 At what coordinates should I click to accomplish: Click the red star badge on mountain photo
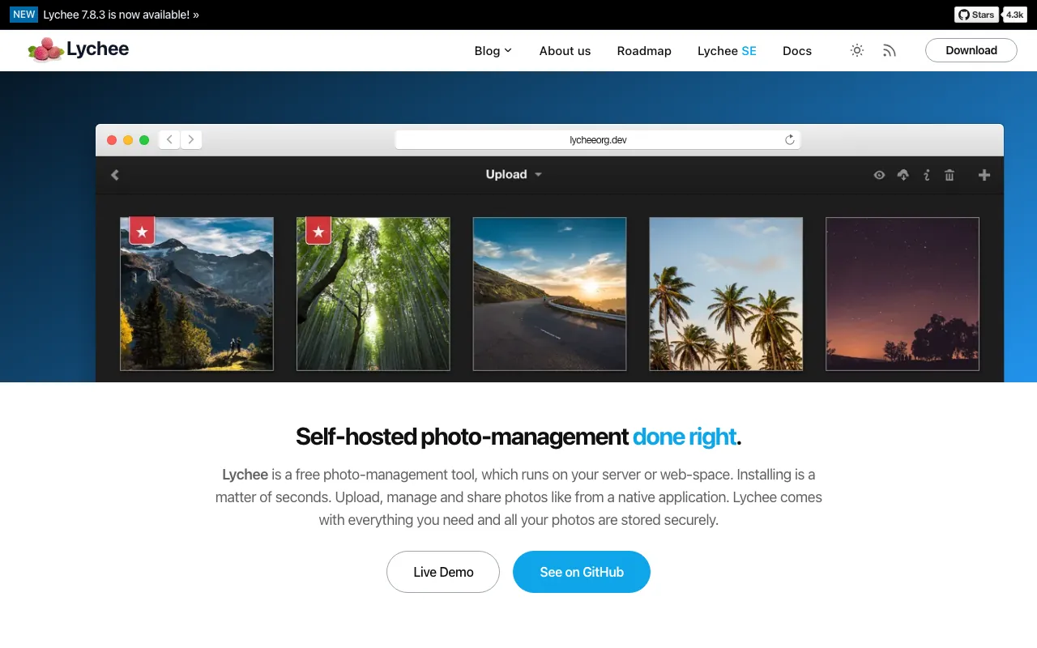pos(142,231)
